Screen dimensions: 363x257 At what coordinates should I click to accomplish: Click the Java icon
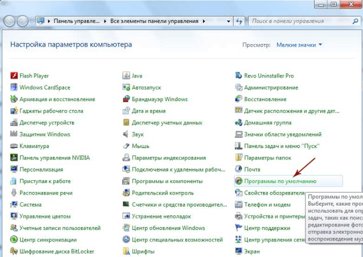click(126, 75)
